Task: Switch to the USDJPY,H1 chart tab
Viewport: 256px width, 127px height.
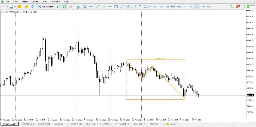Action: pyautogui.click(x=77, y=124)
